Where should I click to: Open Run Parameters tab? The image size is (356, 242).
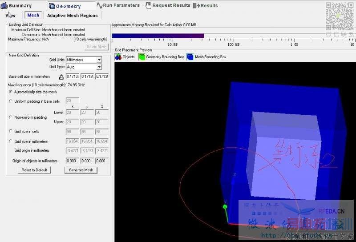click(x=118, y=5)
